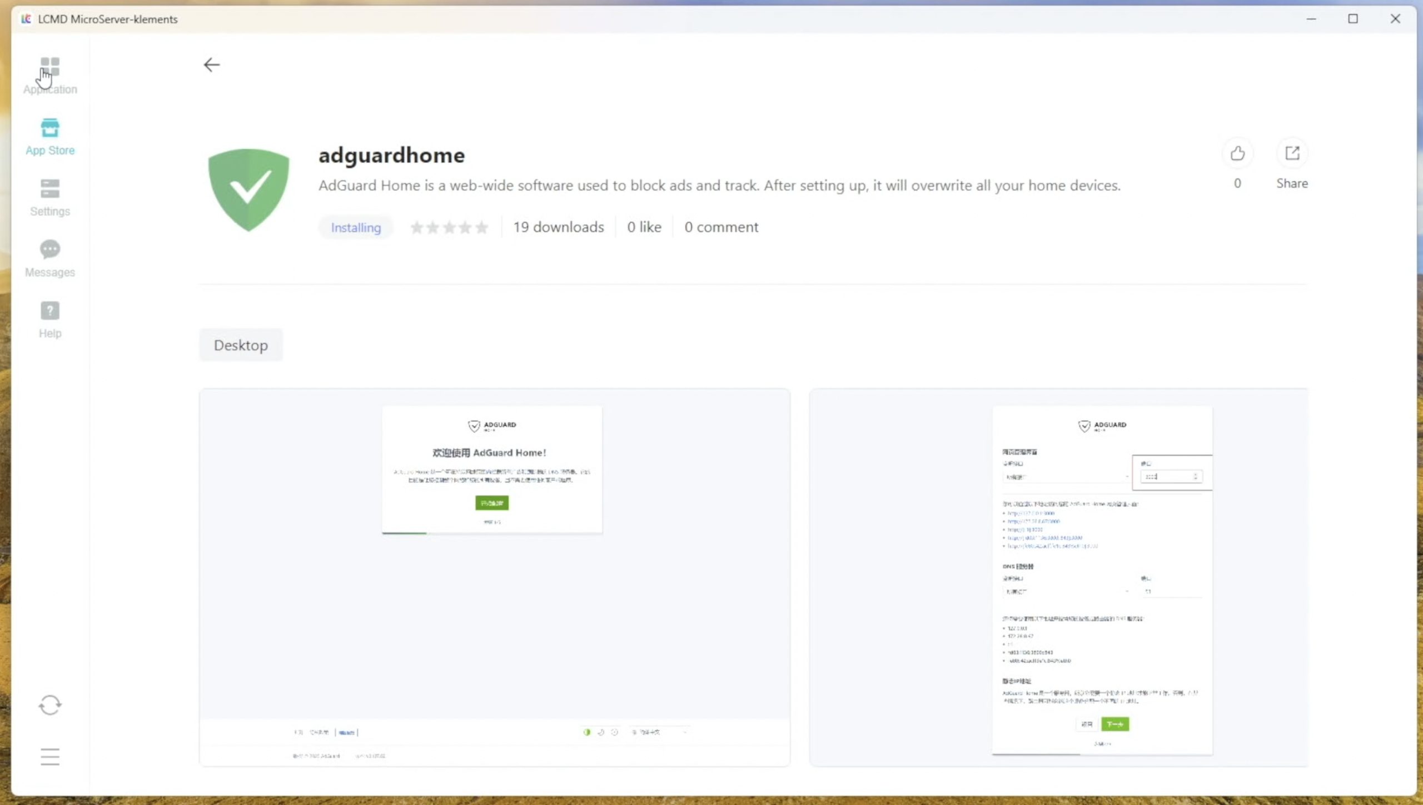
Task: Click the 0 comment text
Action: tap(721, 227)
